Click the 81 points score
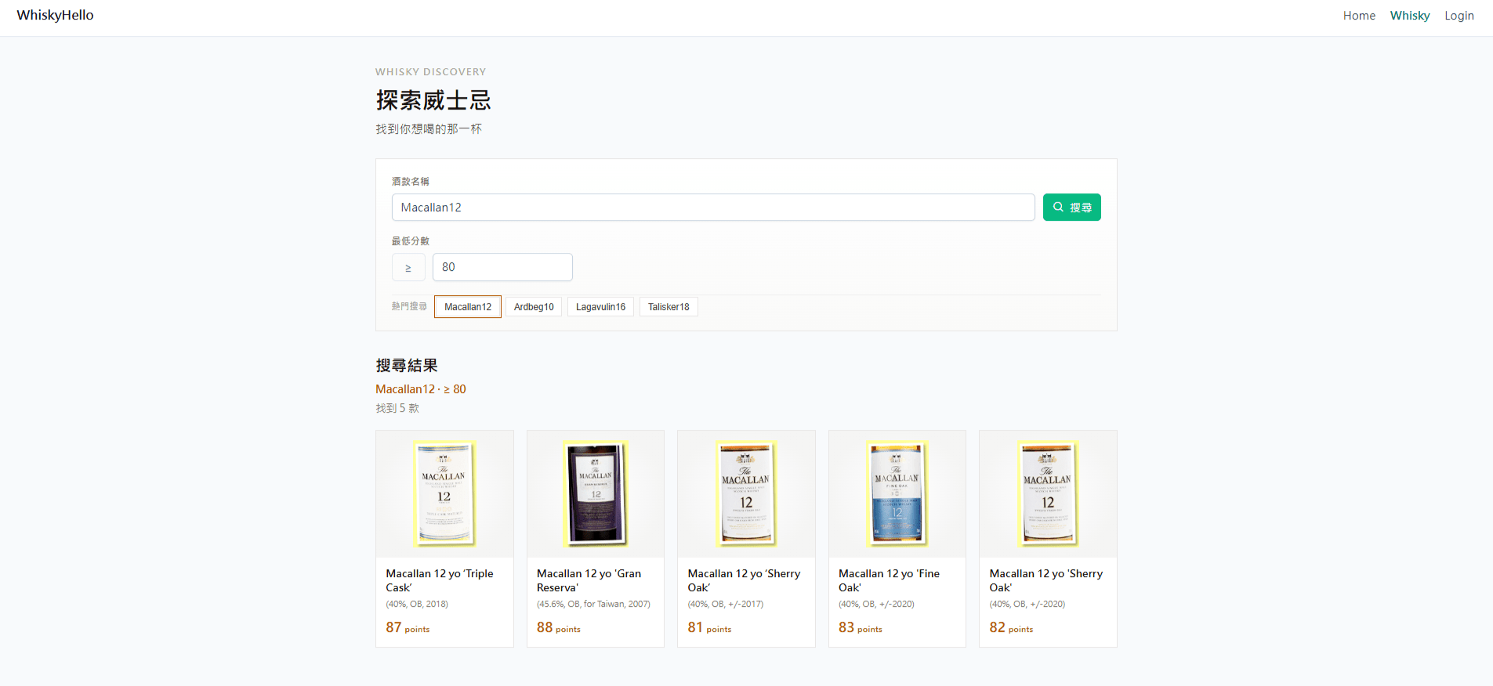This screenshot has width=1493, height=686. (x=709, y=627)
